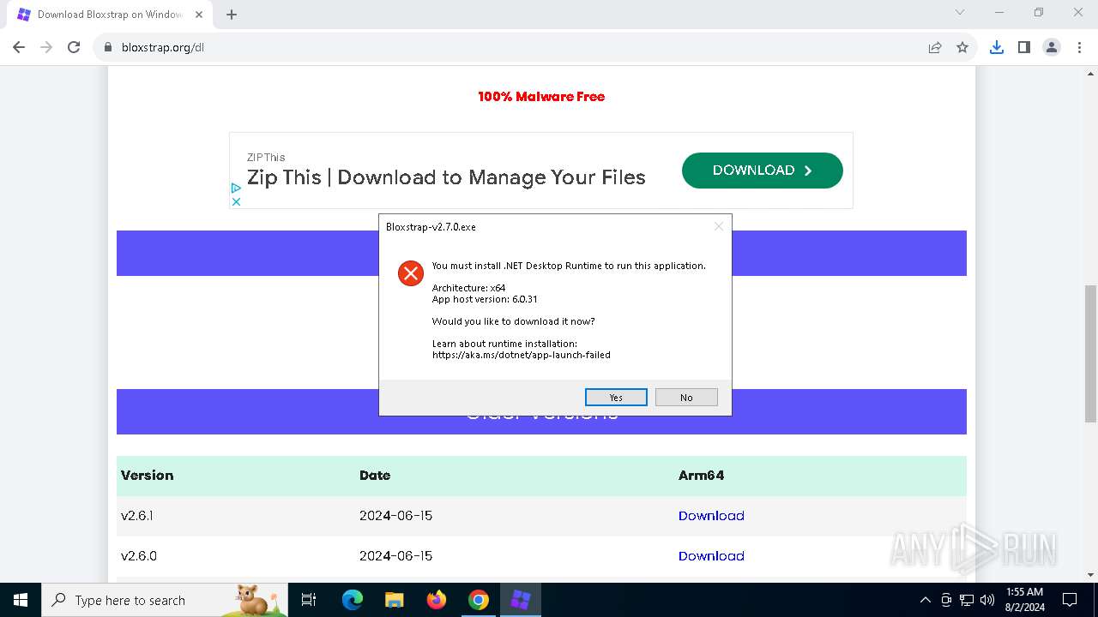
Task: Bookmark this tab with star icon
Action: [962, 47]
